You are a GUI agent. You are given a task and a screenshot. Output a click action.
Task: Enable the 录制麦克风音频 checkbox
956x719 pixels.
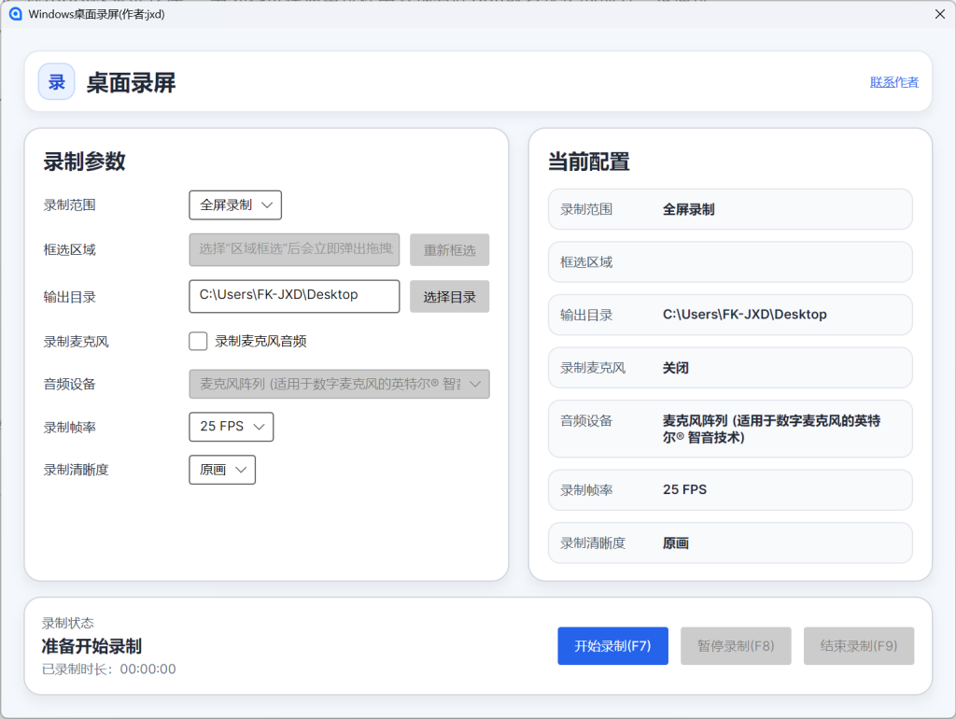tap(198, 341)
